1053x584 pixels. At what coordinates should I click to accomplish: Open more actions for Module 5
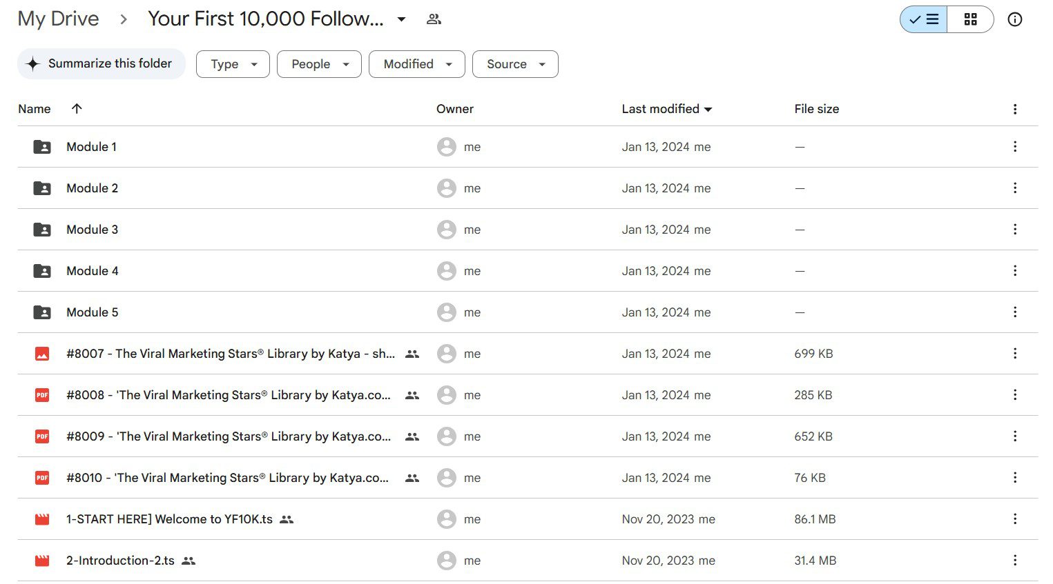click(x=1015, y=312)
